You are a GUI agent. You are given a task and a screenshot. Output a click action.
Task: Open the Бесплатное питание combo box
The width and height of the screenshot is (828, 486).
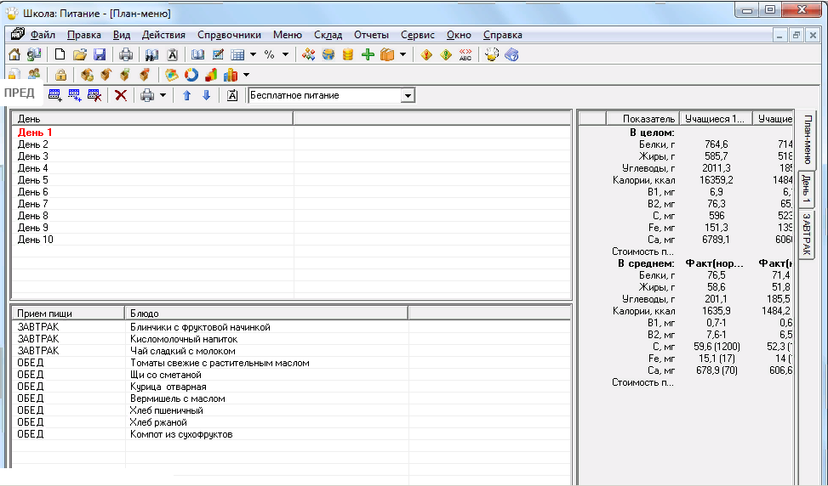point(408,95)
